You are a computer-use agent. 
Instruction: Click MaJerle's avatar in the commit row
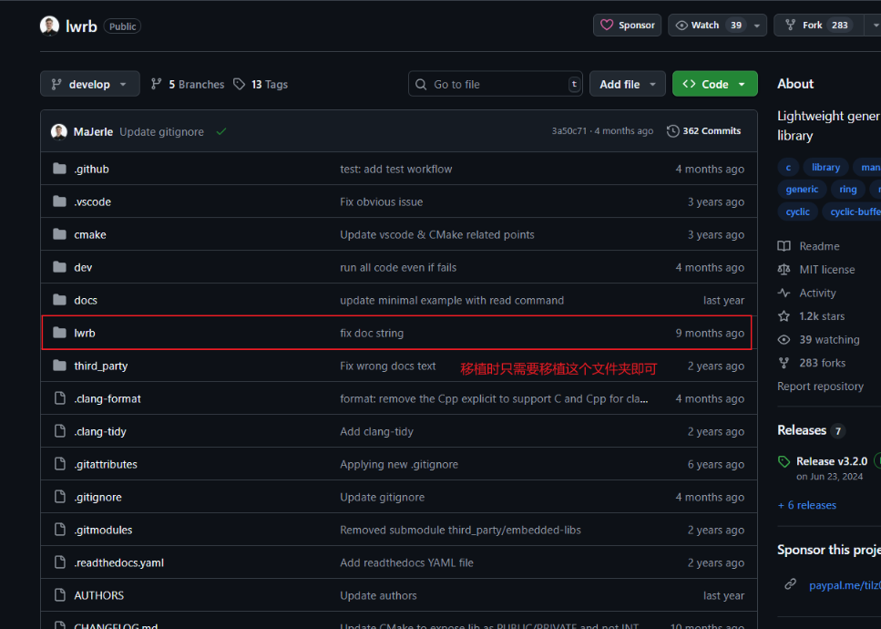[x=59, y=131]
